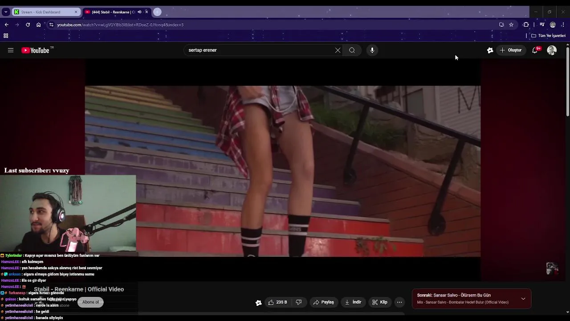Open the apps grid in bookmarks bar
The height and width of the screenshot is (321, 570).
coord(6,36)
